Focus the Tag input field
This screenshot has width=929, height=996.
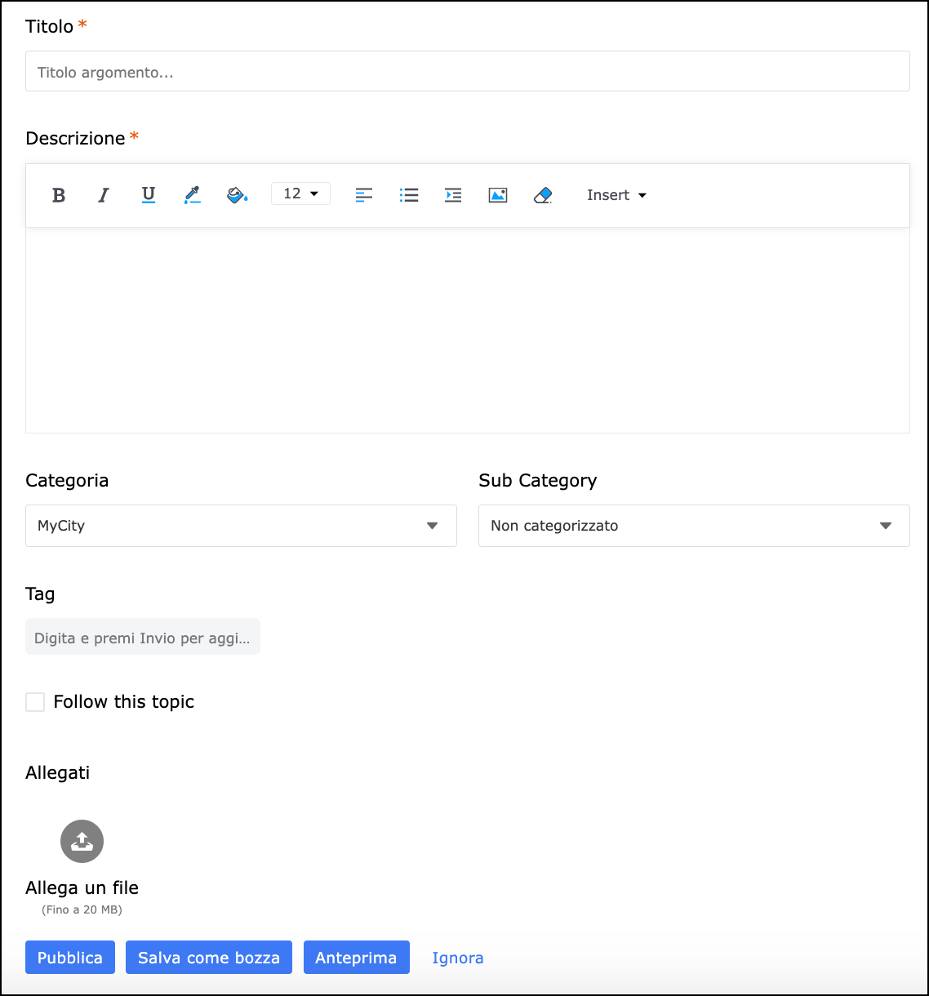pyautogui.click(x=143, y=638)
